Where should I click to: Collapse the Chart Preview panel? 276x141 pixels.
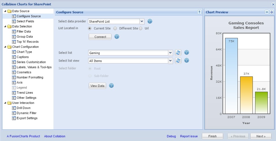click(x=266, y=12)
